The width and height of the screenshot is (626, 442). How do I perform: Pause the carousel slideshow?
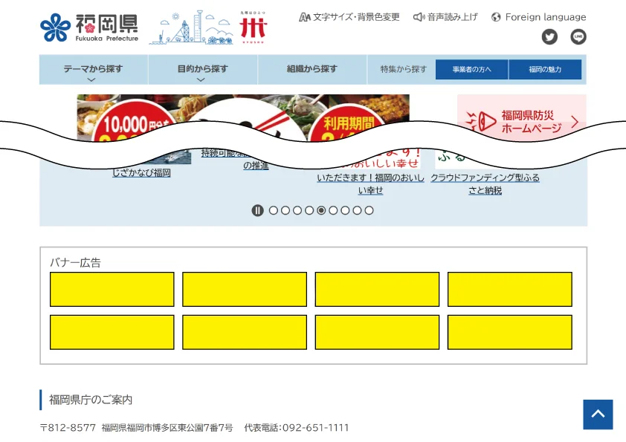[x=257, y=210]
